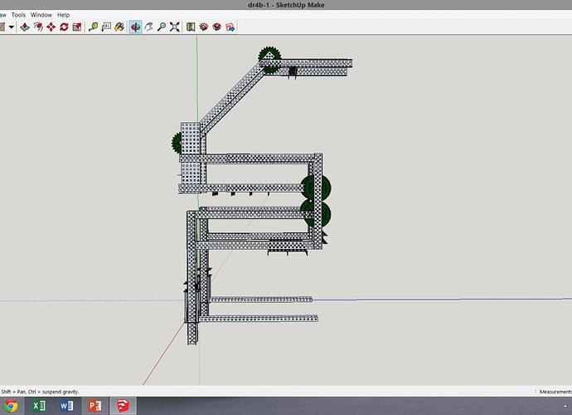Open PowerPoint from the taskbar
The height and width of the screenshot is (415, 572).
[x=95, y=406]
